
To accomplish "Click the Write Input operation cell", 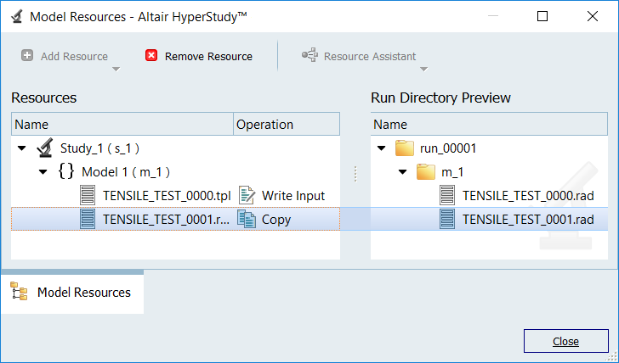I will tap(287, 196).
